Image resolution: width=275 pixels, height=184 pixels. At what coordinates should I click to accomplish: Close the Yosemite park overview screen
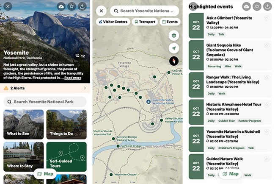(x=8, y=6)
